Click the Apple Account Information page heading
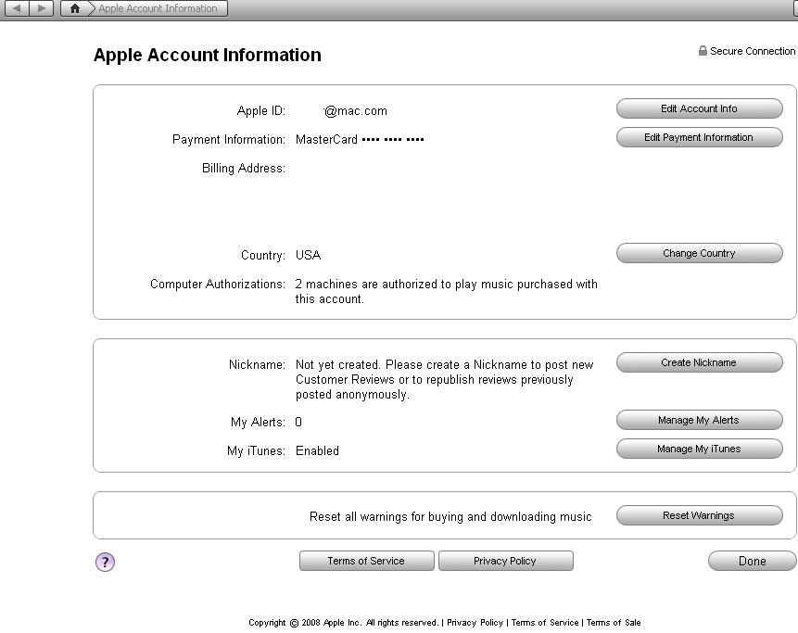The width and height of the screenshot is (798, 633). point(207,55)
